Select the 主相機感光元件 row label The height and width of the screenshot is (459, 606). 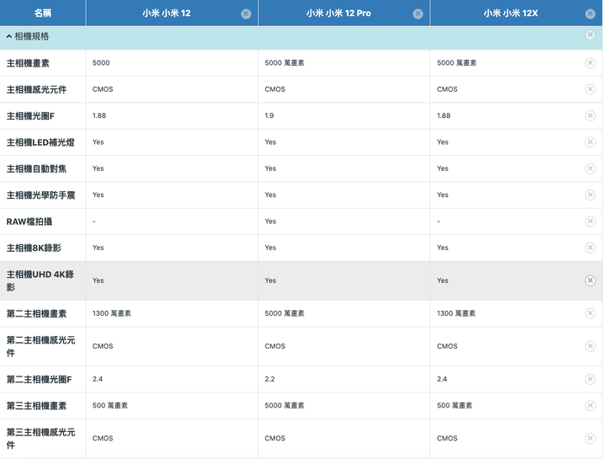36,89
